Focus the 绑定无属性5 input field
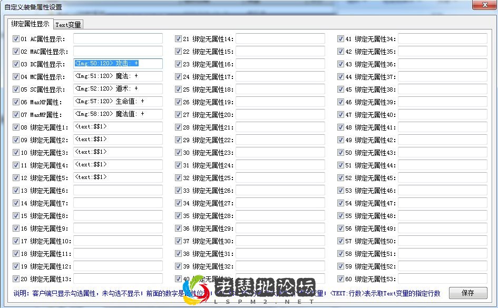 [118, 177]
